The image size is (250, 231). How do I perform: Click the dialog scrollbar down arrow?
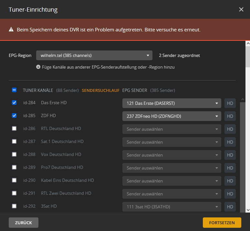(248, 210)
